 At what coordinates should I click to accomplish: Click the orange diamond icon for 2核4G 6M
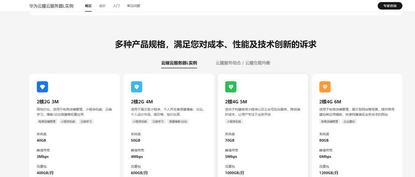(x=325, y=87)
